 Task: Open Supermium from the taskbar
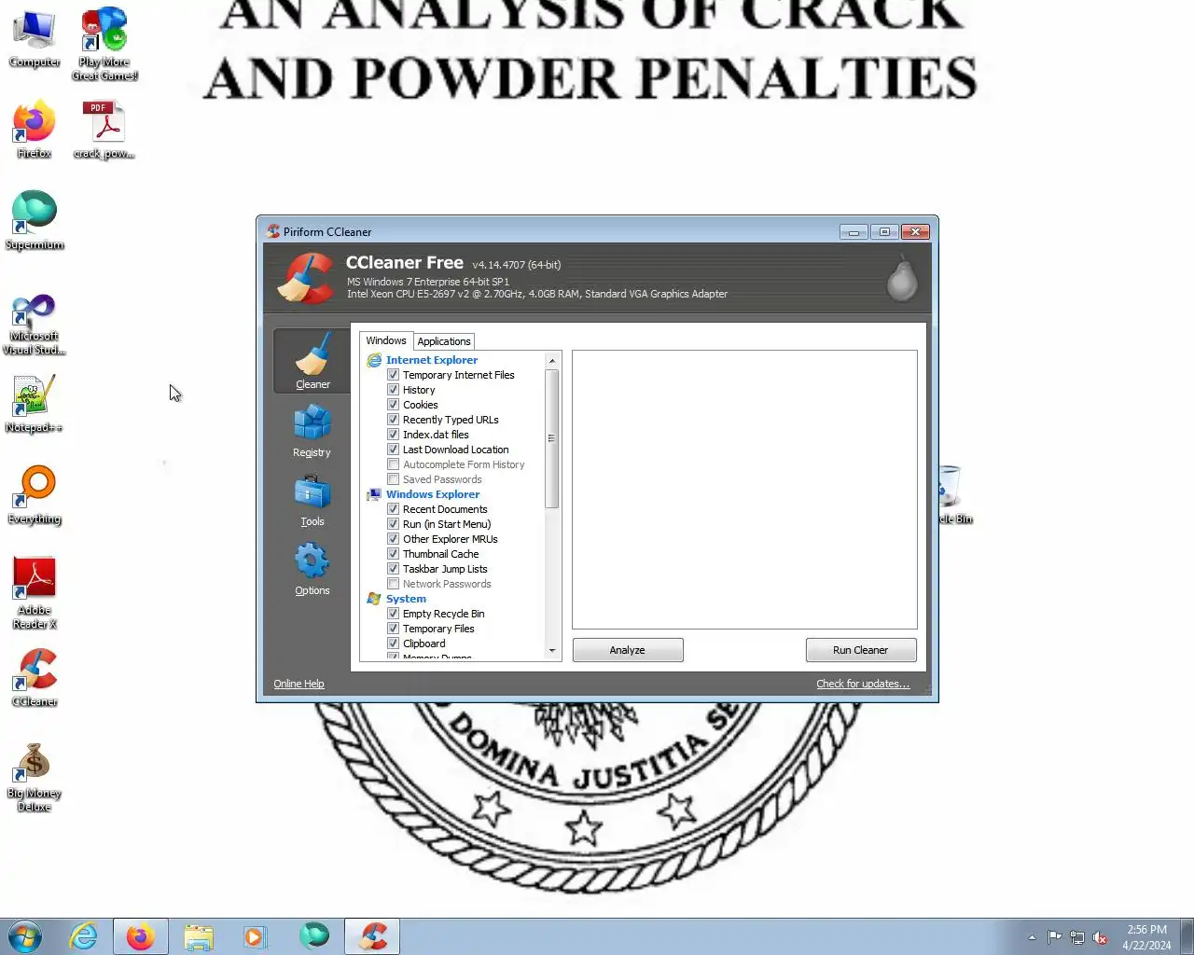(x=314, y=936)
